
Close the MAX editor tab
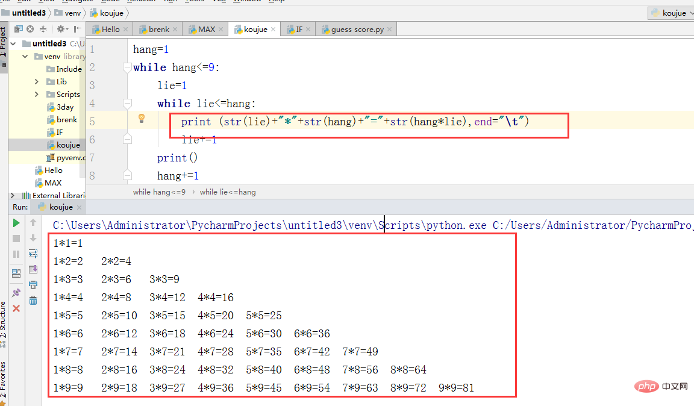(x=221, y=30)
